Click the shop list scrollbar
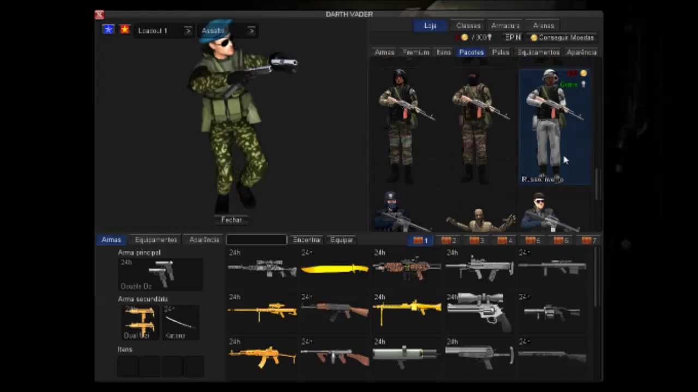 597,185
